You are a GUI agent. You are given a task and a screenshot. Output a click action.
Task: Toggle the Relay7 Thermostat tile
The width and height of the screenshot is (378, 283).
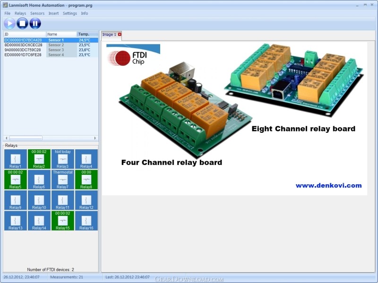63,180
